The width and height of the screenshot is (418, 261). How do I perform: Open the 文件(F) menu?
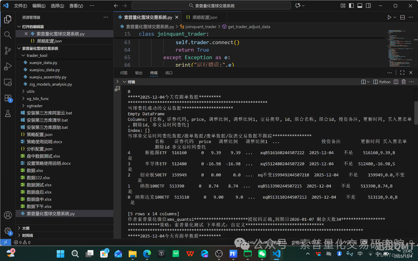pyautogui.click(x=21, y=6)
